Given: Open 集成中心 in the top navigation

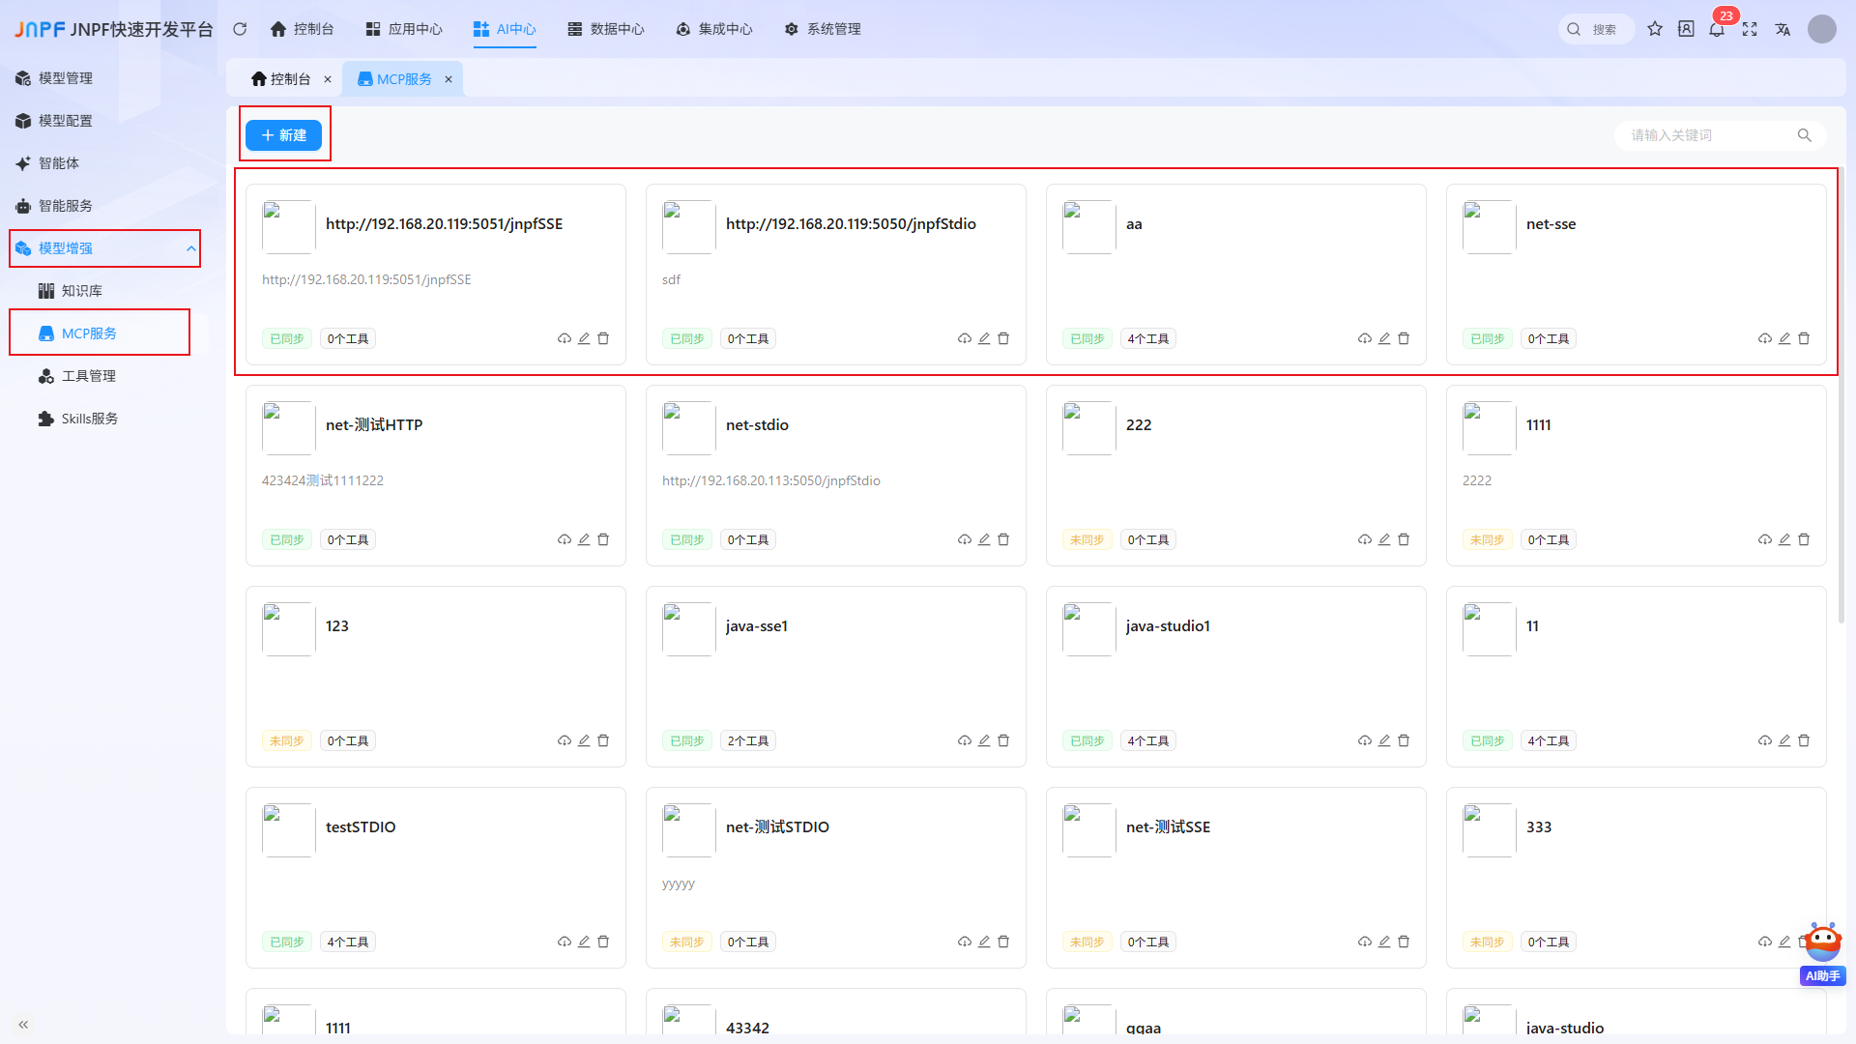Looking at the screenshot, I should (x=714, y=29).
